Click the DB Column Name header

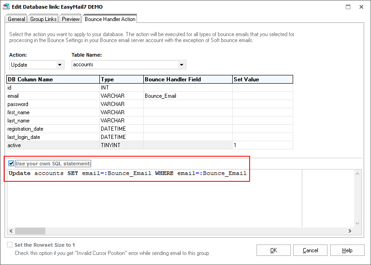click(x=53, y=79)
